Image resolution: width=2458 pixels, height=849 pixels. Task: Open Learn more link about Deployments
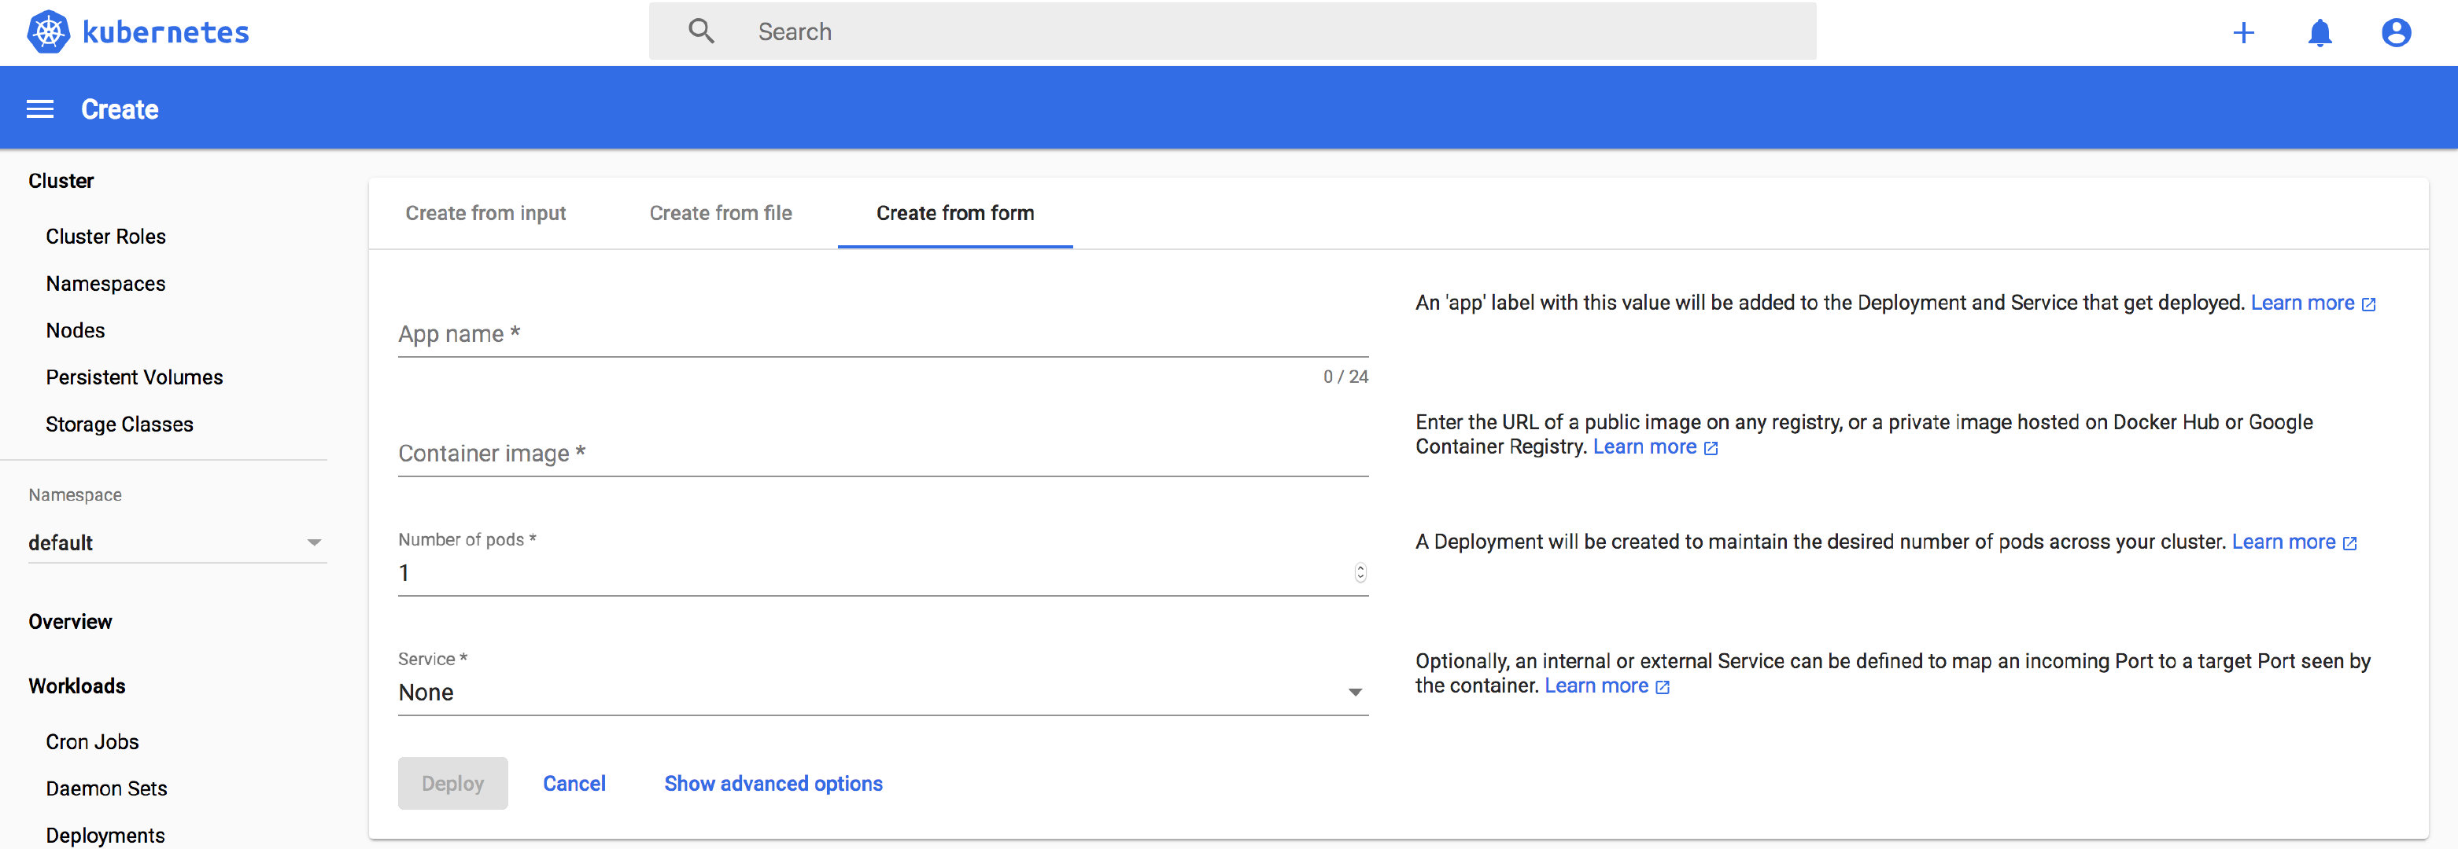point(2283,541)
